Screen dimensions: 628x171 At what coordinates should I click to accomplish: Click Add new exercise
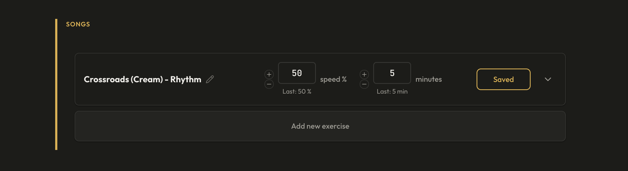(320, 126)
